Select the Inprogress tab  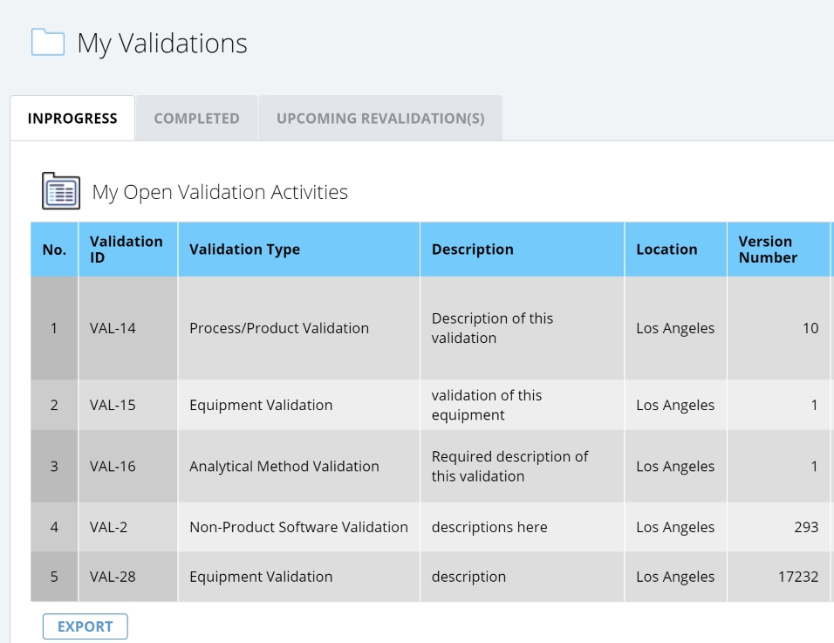(72, 118)
